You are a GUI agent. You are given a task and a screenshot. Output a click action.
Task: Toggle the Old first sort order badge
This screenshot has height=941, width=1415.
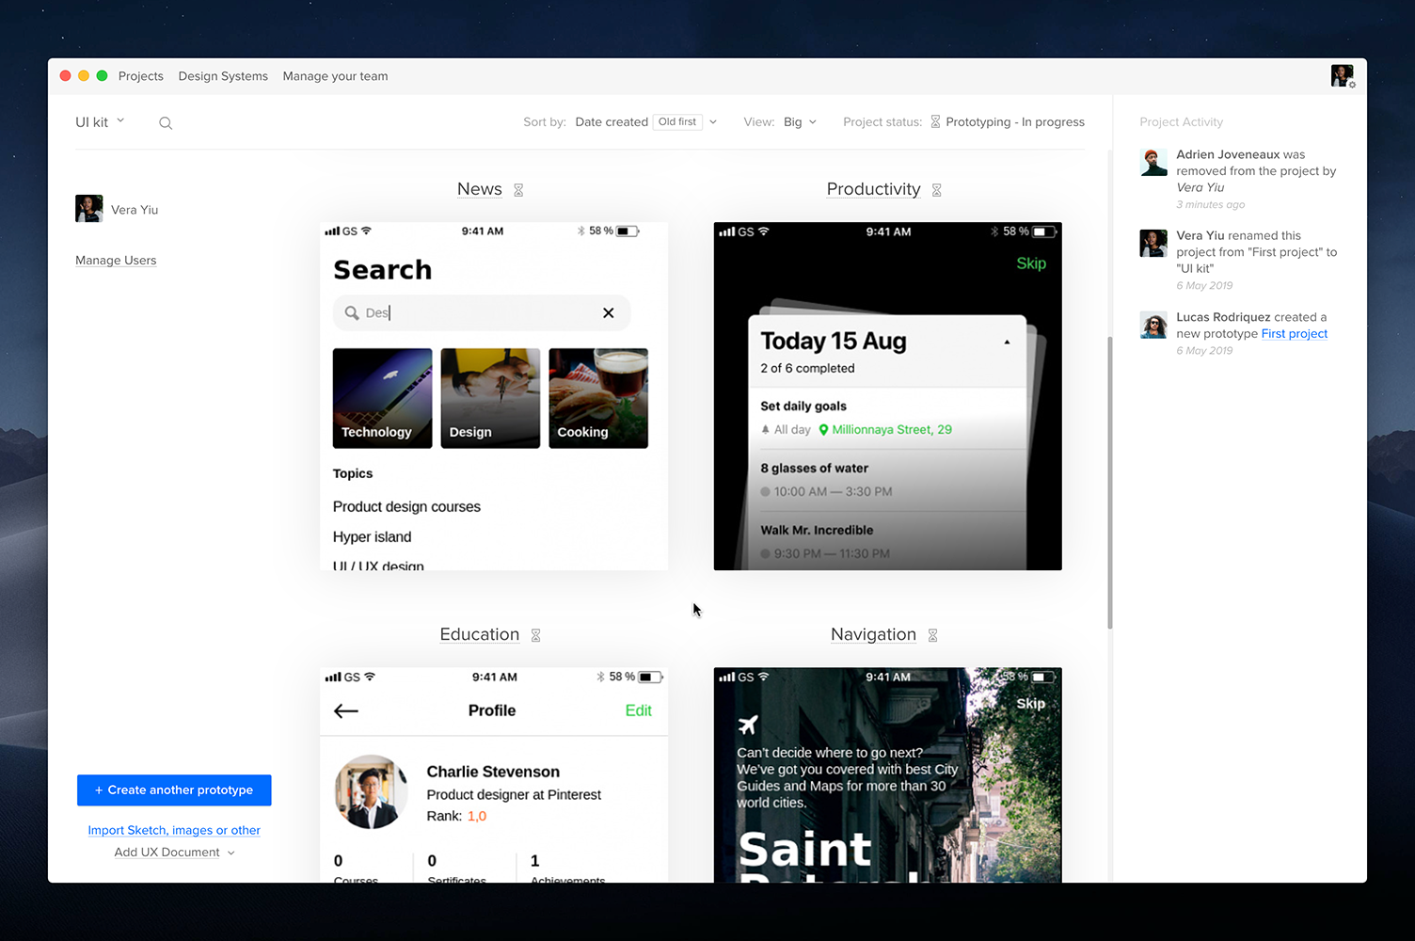pyautogui.click(x=677, y=122)
